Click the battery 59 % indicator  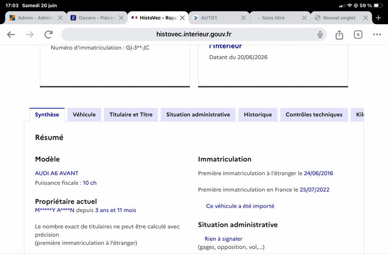click(x=371, y=5)
